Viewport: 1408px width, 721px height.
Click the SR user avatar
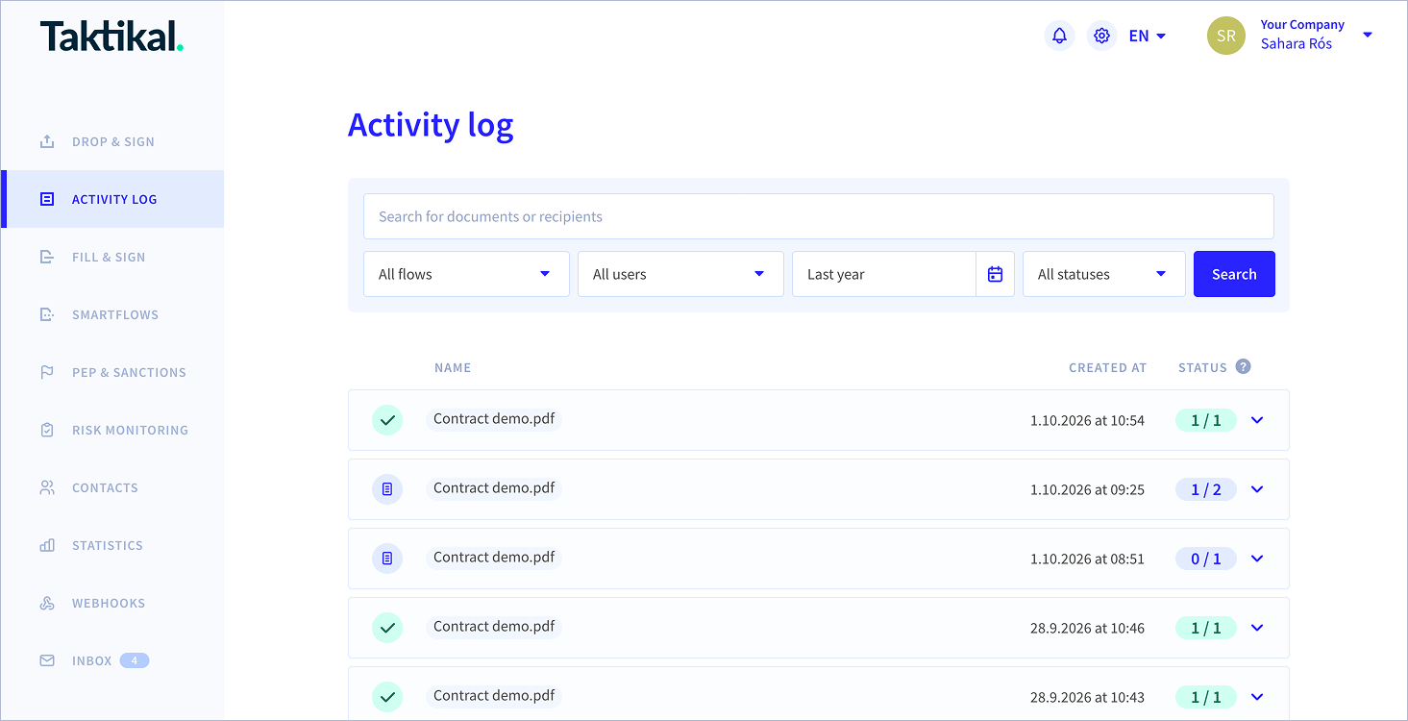[1226, 36]
